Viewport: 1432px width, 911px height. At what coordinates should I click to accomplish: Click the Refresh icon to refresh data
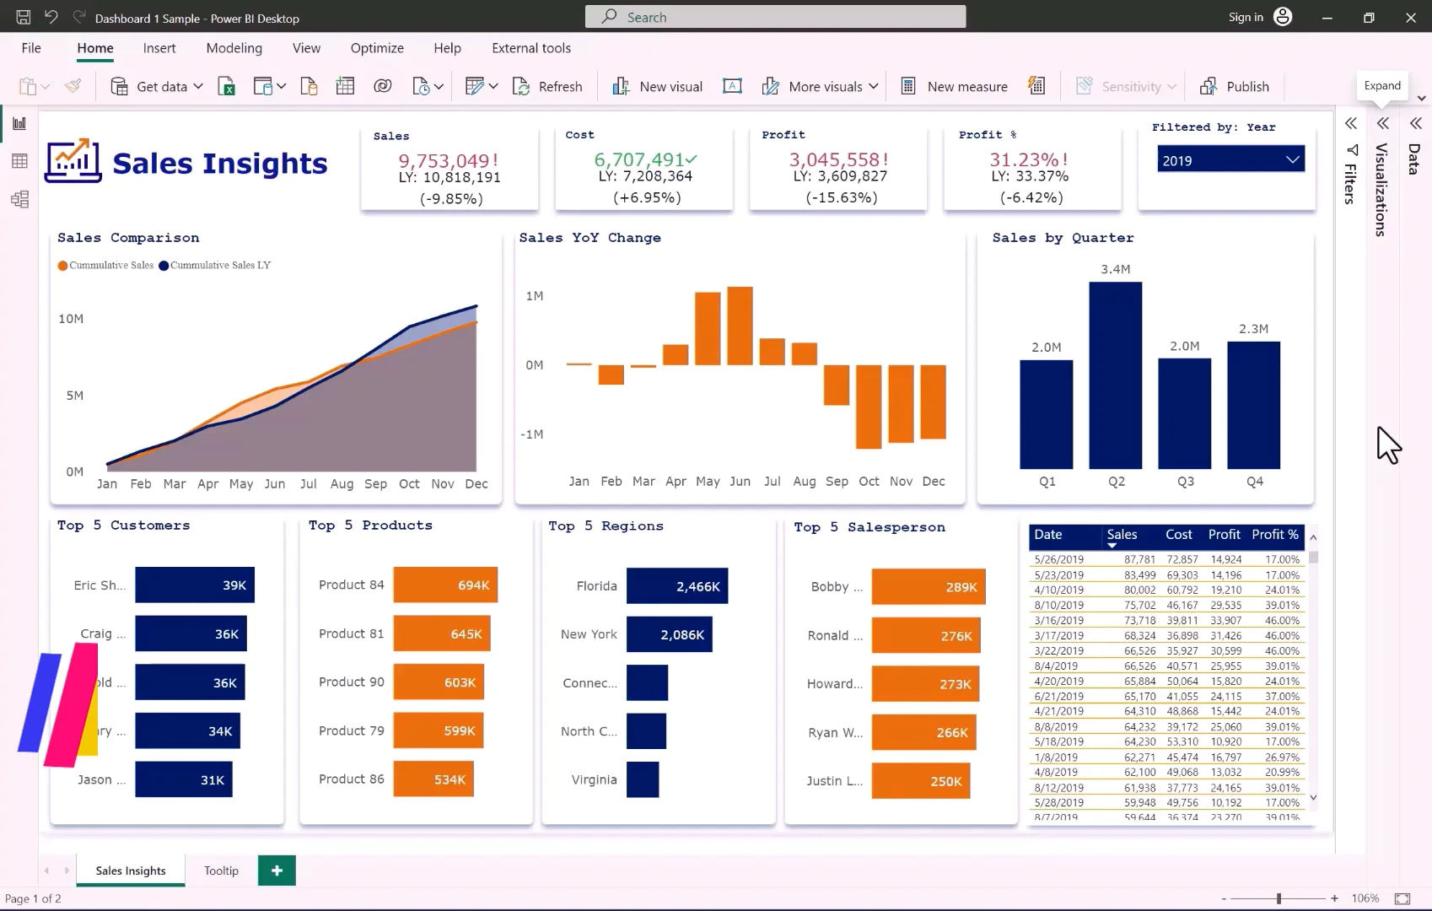548,85
